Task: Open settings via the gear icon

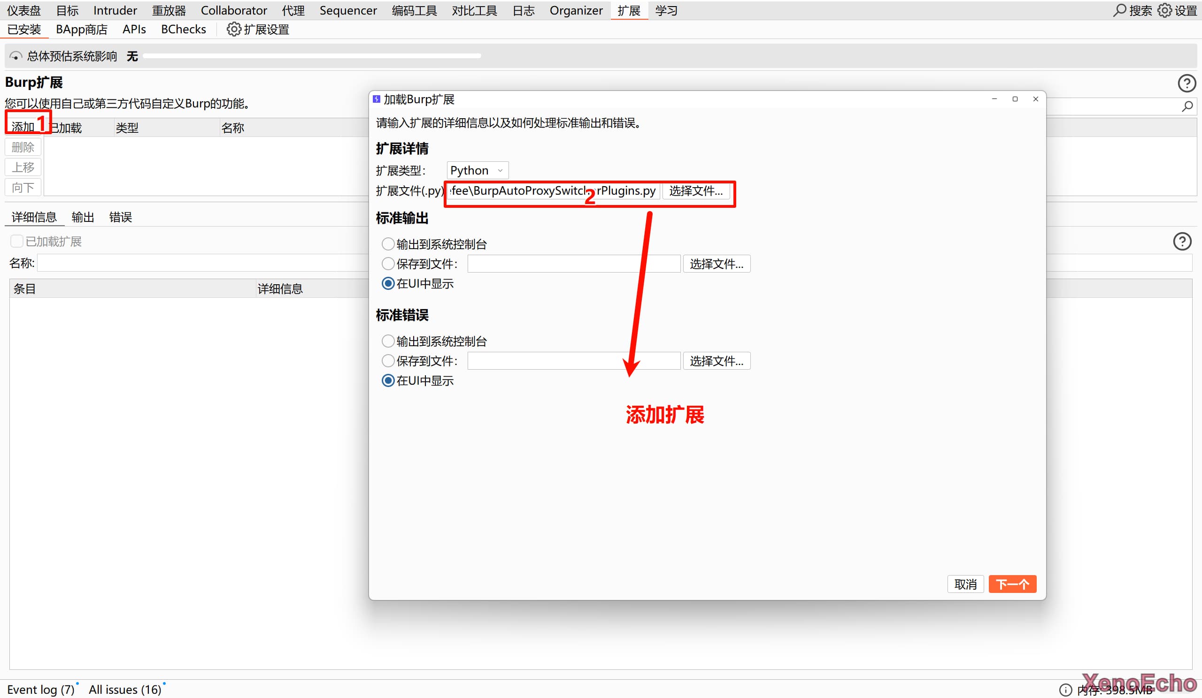Action: (1164, 10)
